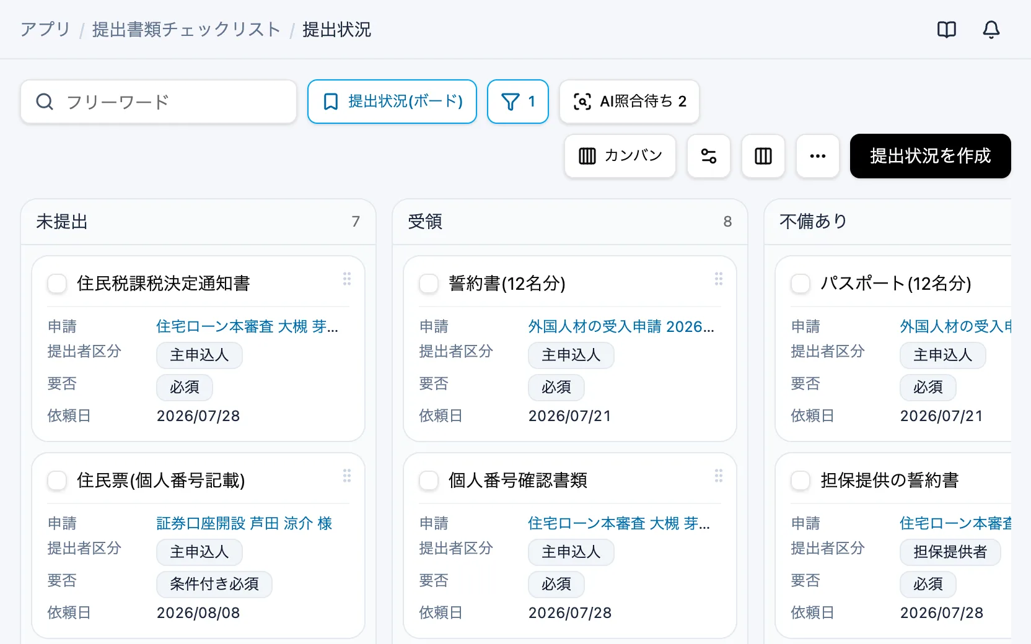Open 住宅ローン本審査 link in 個人番号確認書類 card
Screen dimensions: 1031x644
(x=619, y=523)
